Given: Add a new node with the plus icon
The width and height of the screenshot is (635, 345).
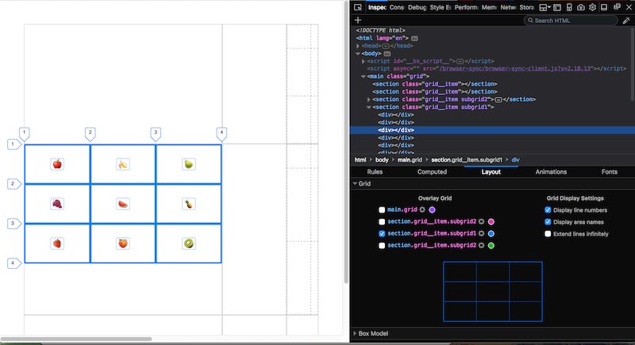Looking at the screenshot, I should tap(358, 20).
